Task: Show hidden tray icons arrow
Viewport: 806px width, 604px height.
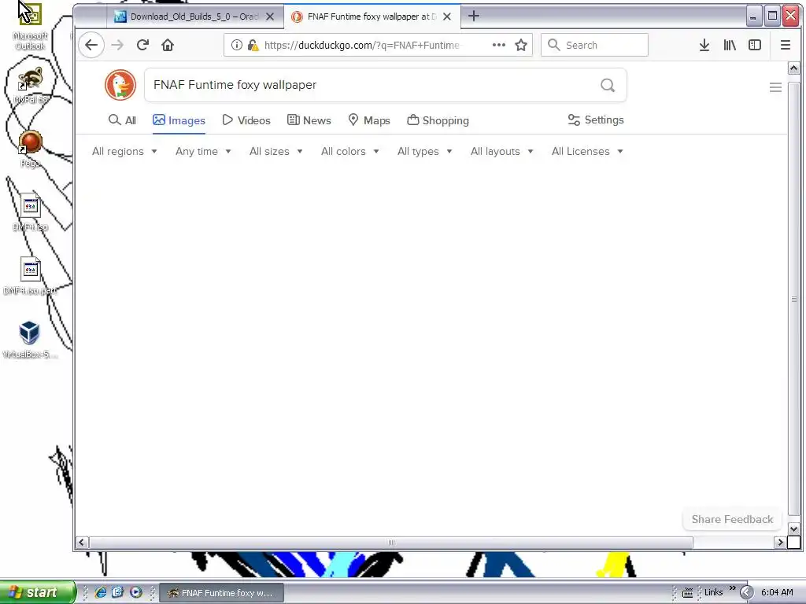Action: coord(746,593)
